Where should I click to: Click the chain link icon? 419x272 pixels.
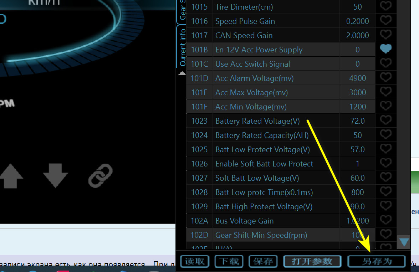pos(100,176)
